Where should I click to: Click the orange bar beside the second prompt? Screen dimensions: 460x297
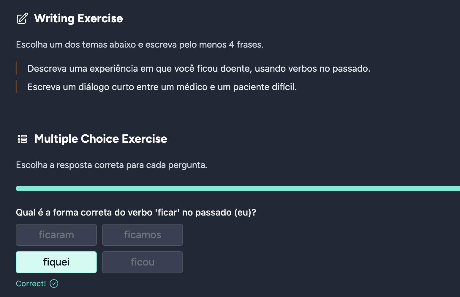(16, 87)
